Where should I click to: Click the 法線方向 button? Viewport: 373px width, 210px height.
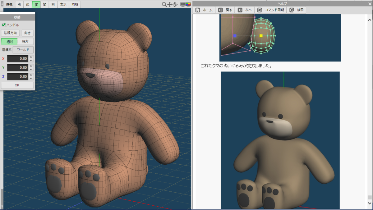[11, 33]
